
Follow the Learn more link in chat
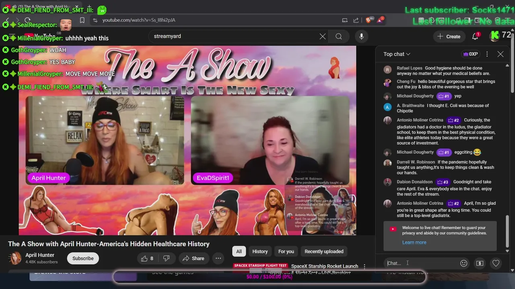[414, 242]
